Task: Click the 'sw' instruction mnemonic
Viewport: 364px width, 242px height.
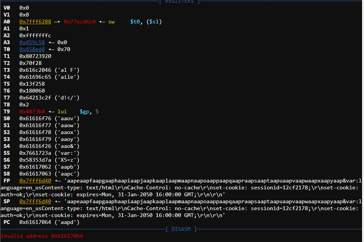Action: (x=111, y=22)
